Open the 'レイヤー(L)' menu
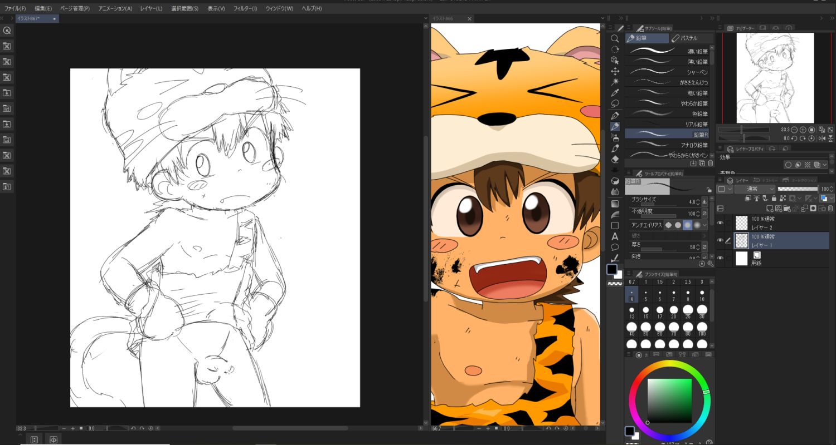This screenshot has width=836, height=445. [x=151, y=8]
